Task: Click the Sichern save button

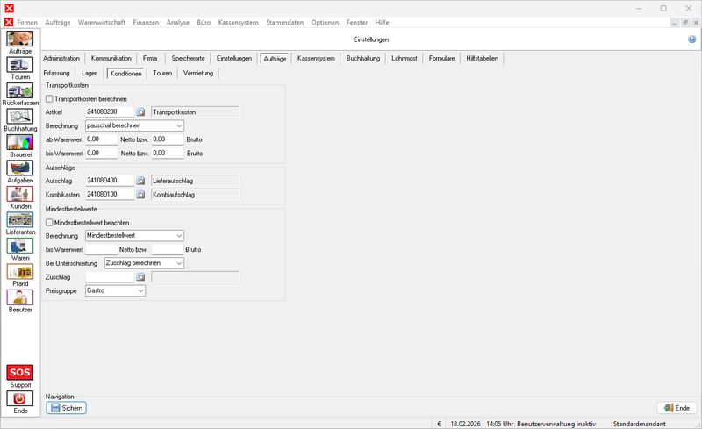Action: (67, 408)
